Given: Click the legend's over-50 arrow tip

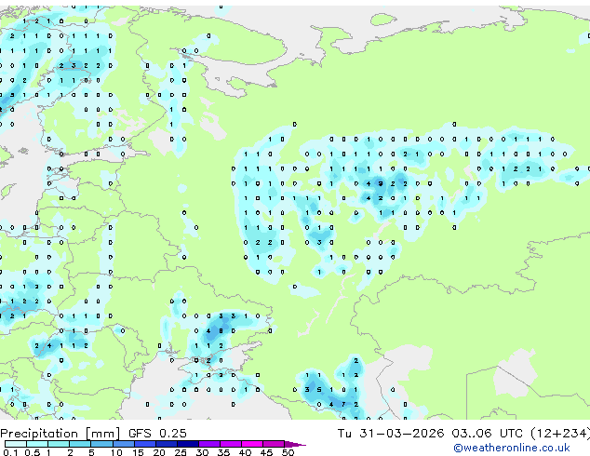Looking at the screenshot, I should [295, 445].
